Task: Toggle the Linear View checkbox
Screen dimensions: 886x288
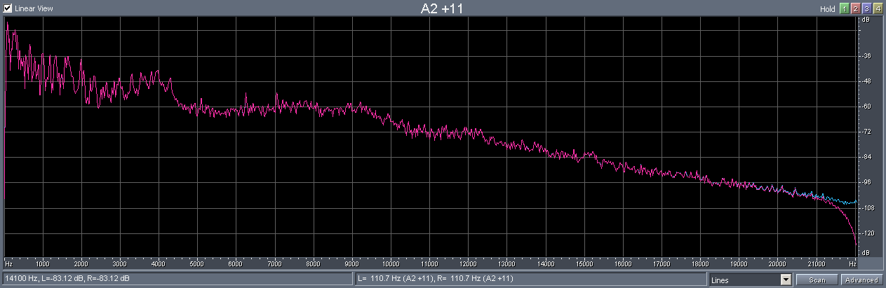Action: point(8,8)
